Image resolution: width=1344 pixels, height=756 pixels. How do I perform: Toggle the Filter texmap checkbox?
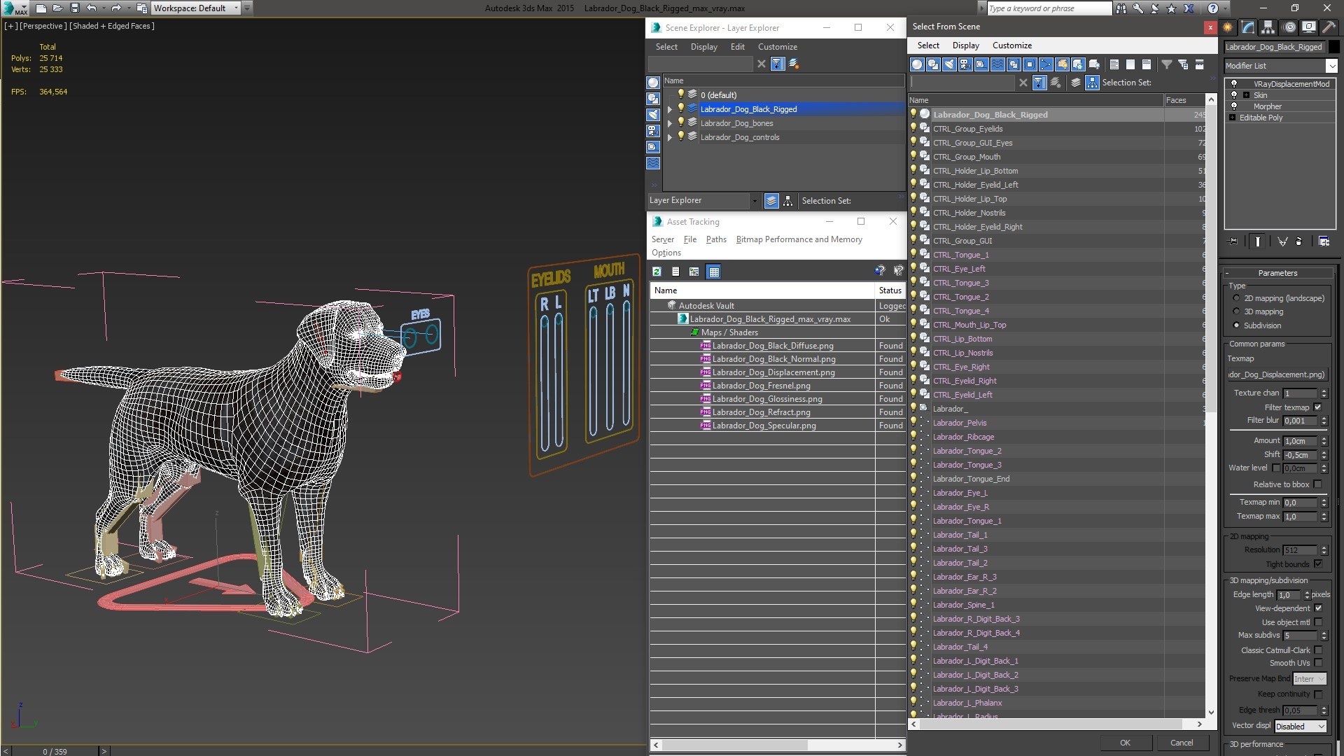tap(1317, 407)
